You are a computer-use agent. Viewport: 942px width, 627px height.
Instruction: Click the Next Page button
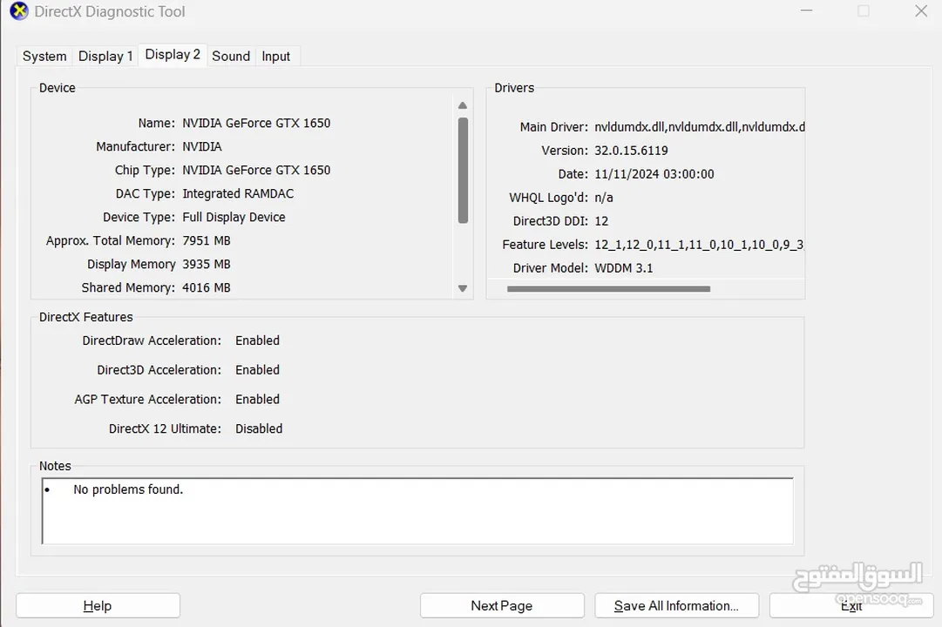point(502,605)
